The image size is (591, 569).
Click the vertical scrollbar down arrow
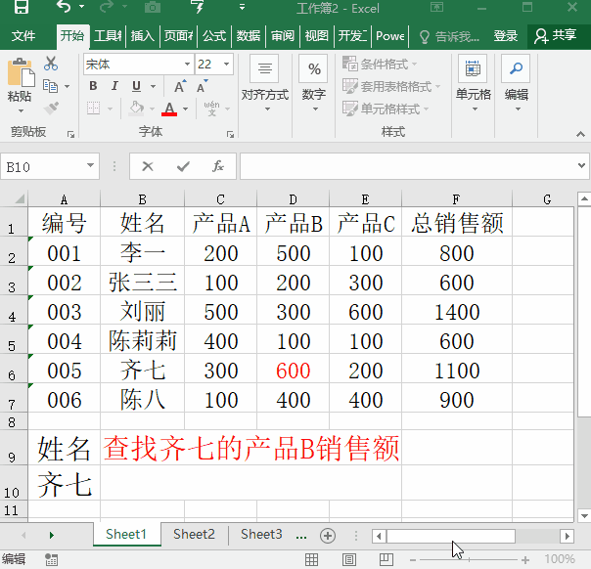point(584,515)
